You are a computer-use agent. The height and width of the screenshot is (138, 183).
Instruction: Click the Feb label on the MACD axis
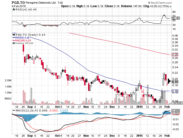167,136
